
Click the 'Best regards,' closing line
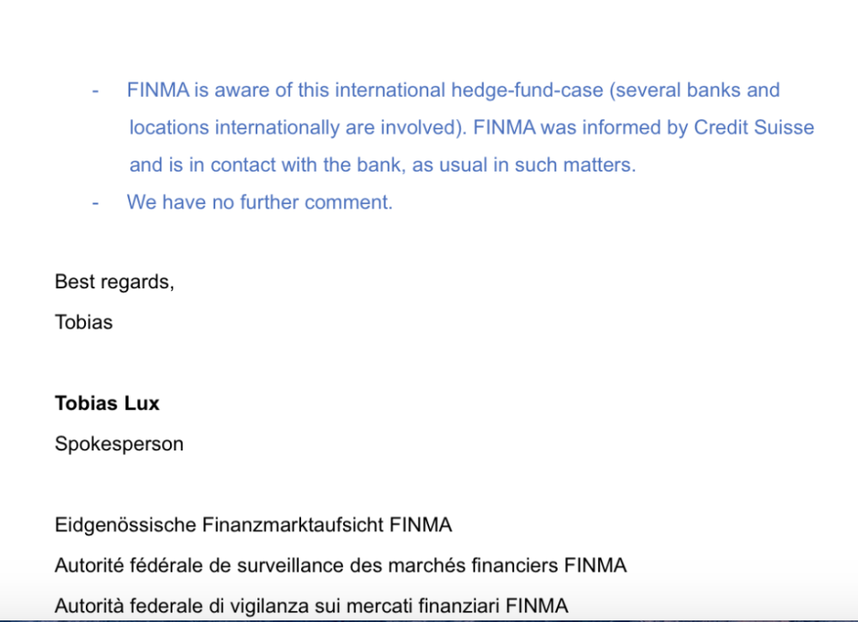coord(114,281)
